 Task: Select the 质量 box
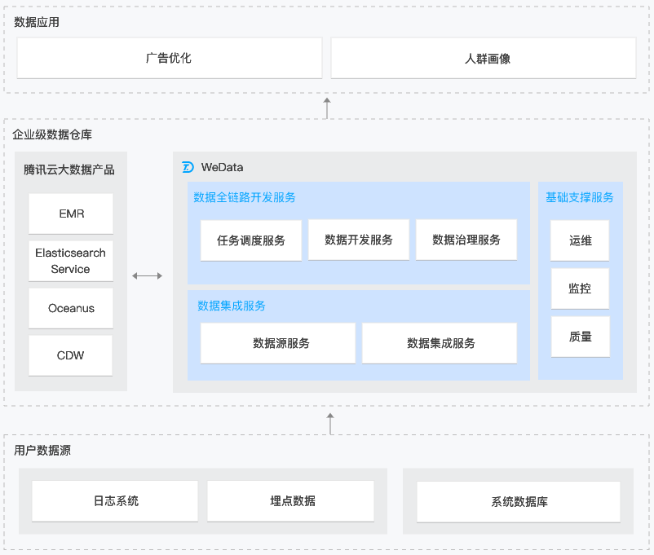point(581,337)
